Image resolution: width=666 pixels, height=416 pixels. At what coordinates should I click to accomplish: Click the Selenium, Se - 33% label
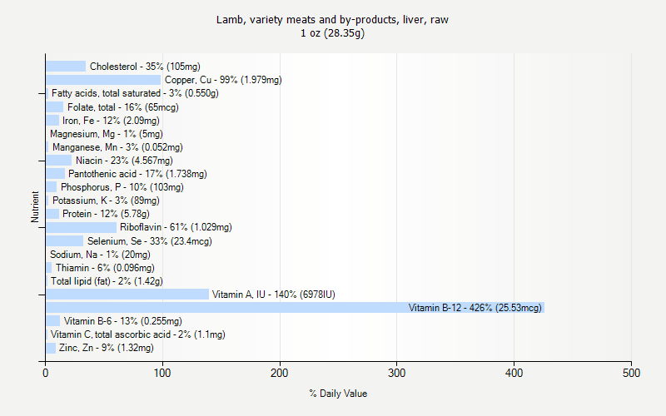[150, 241]
